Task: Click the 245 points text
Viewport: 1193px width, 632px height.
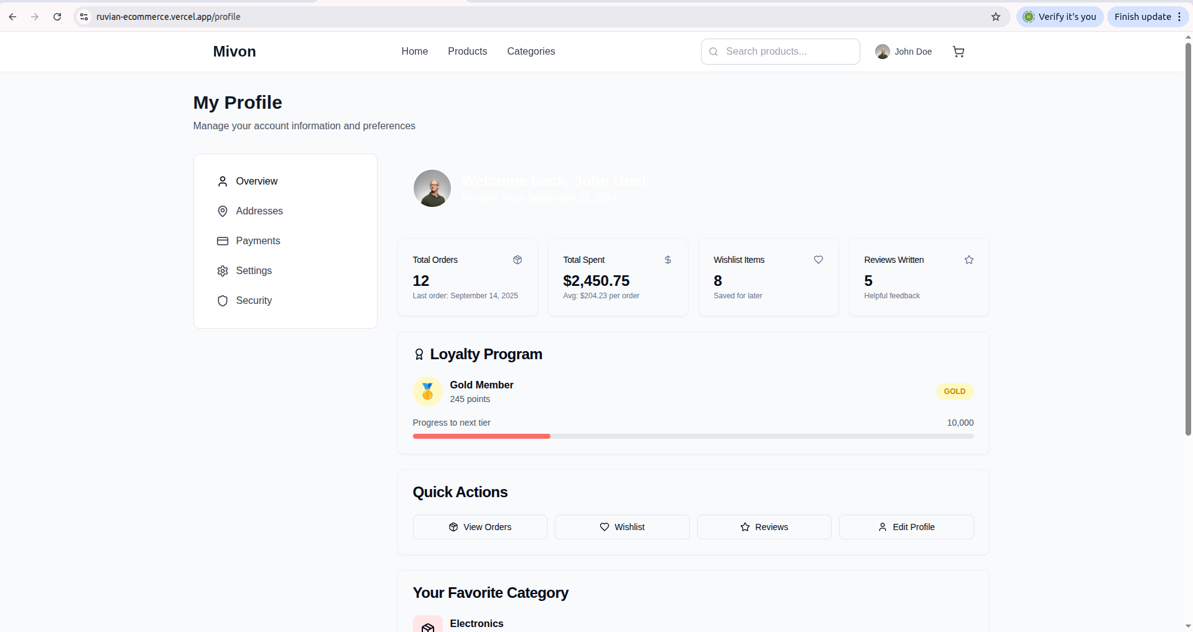Action: click(470, 399)
